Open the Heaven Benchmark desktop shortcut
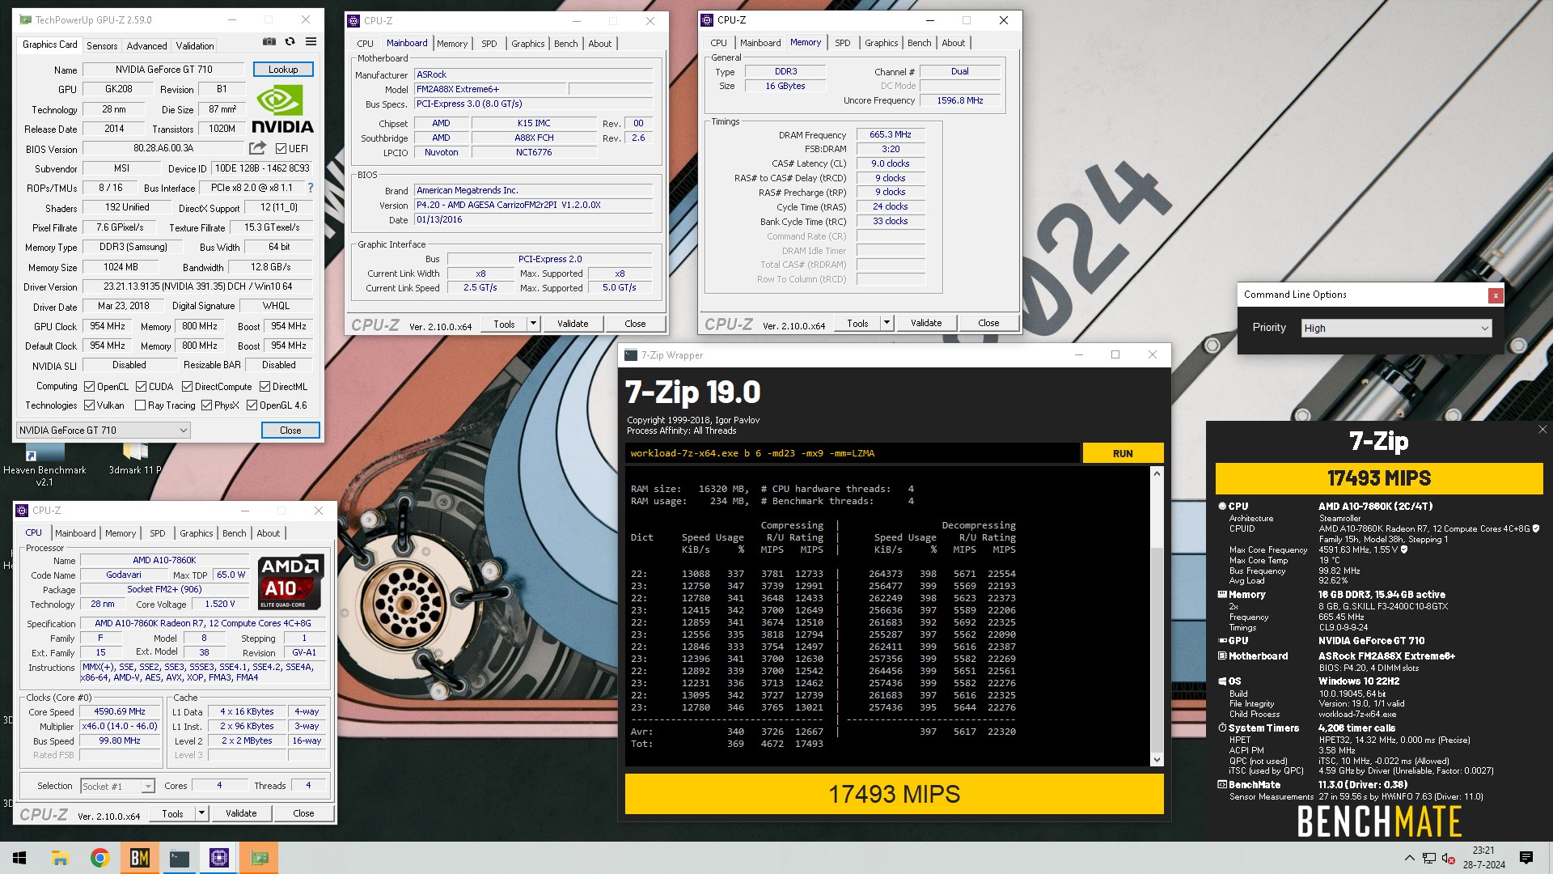This screenshot has width=1553, height=874. click(x=44, y=465)
